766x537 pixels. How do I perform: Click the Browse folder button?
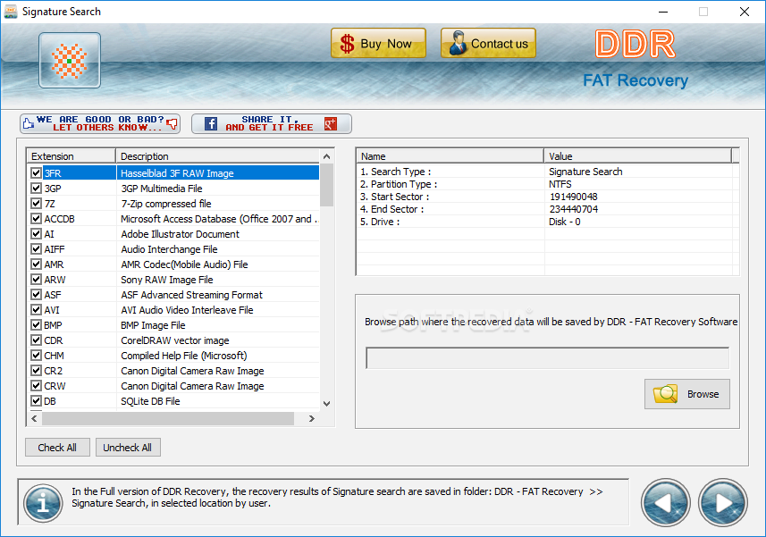(686, 394)
